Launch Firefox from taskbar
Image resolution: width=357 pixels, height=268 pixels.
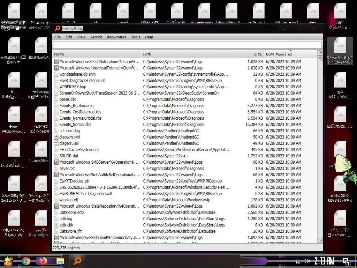coord(43,261)
